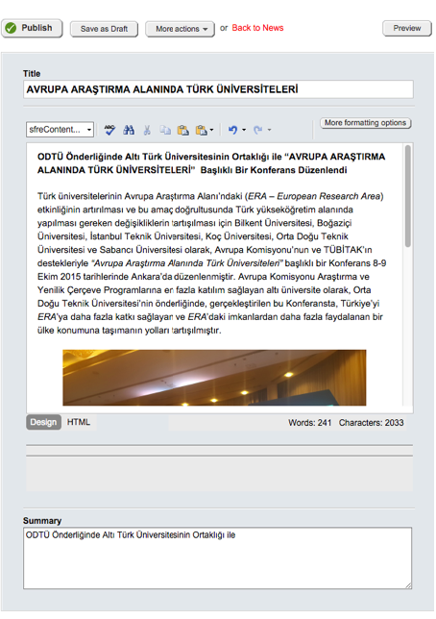Switch to the HTML view tab
Viewport: 436px width, 619px height.
[79, 422]
